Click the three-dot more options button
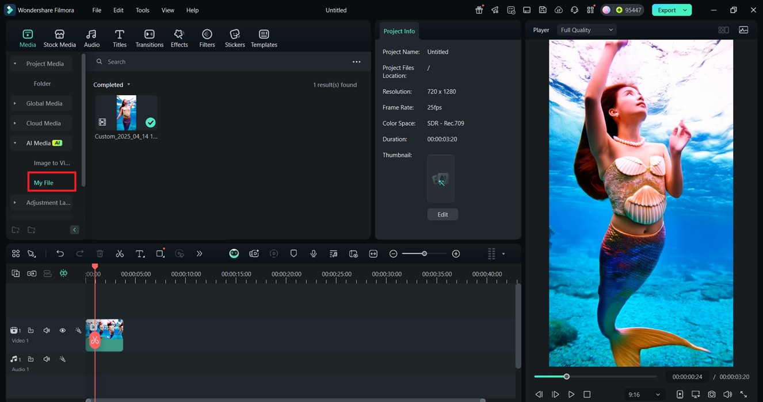The width and height of the screenshot is (763, 402). (x=356, y=61)
